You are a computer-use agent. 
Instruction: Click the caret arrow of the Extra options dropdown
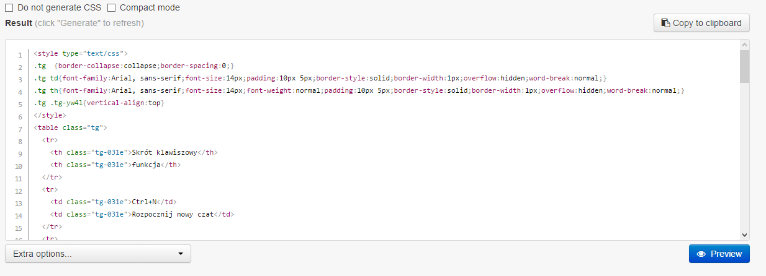[181, 254]
